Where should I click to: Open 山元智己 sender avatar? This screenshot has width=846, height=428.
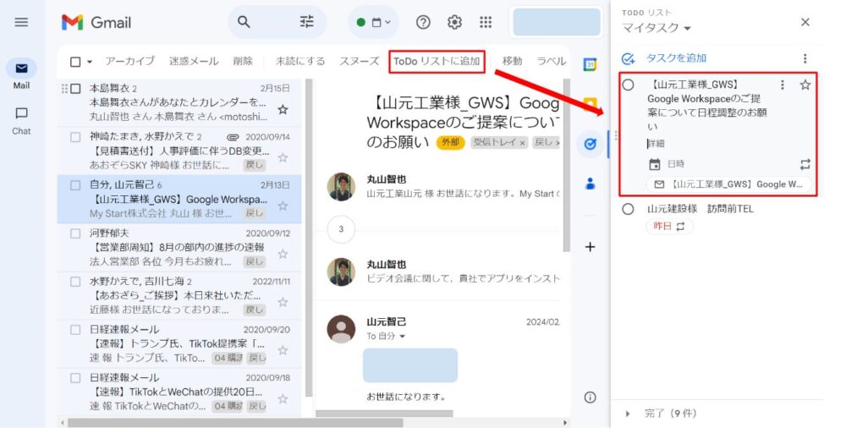point(341,329)
